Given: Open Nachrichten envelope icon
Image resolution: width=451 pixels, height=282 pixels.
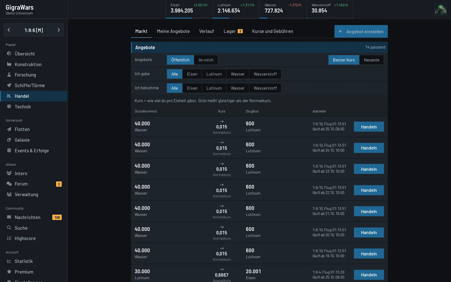Looking at the screenshot, I should (9, 217).
